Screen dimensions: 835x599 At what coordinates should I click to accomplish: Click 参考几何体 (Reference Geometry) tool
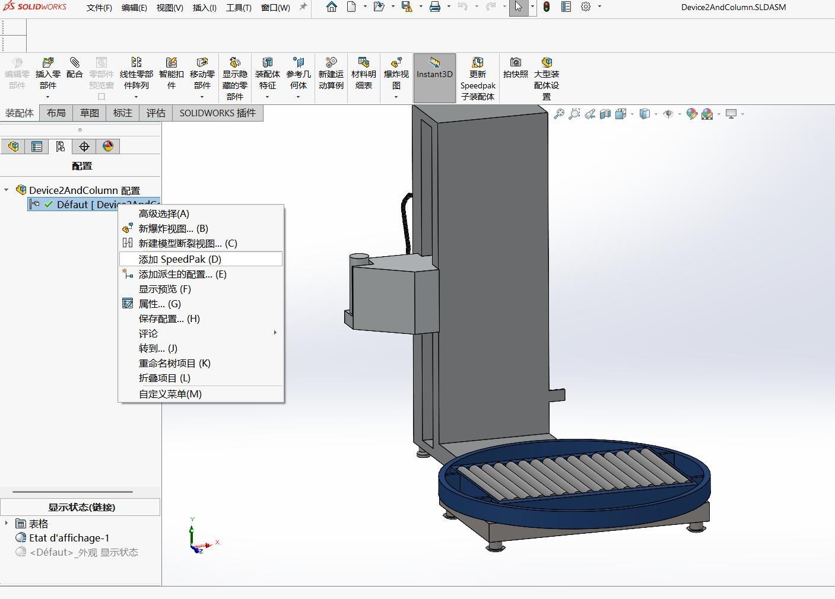(299, 74)
